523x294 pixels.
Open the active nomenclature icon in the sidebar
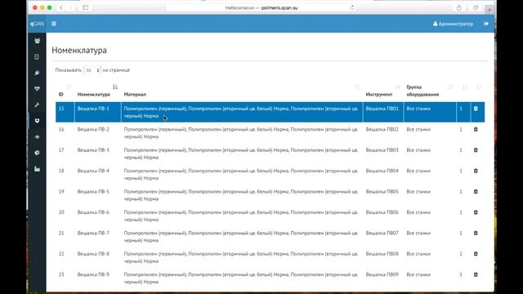point(37,121)
